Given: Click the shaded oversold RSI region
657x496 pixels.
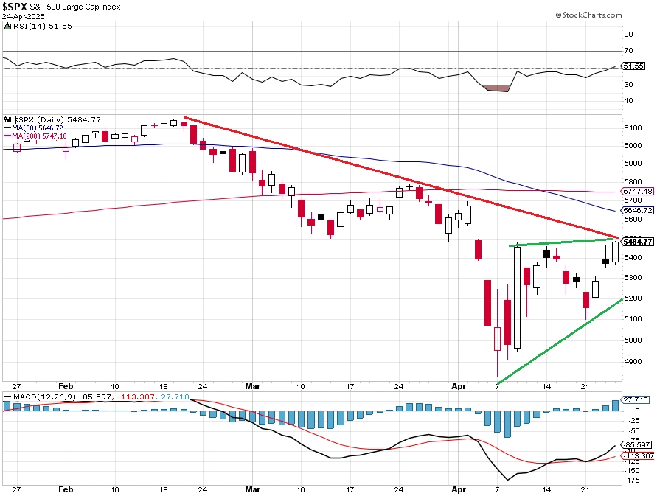Looking at the screenshot, I should (x=496, y=88).
